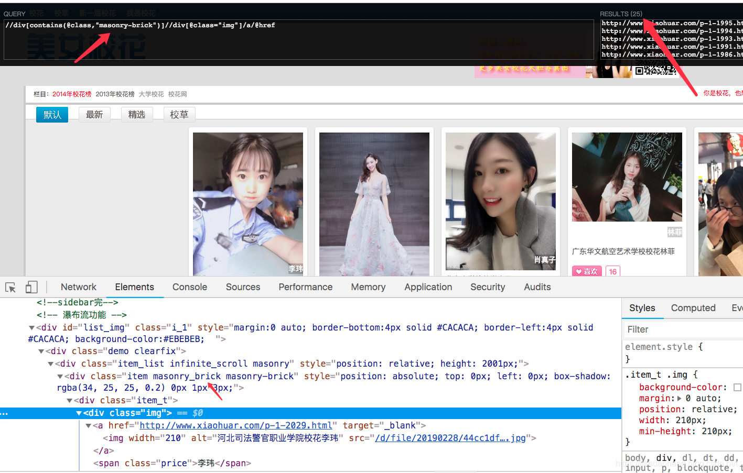Screen dimensions: 743x473
Task: Select result line p-1-1986 in RESULTS
Action: [x=672, y=54]
